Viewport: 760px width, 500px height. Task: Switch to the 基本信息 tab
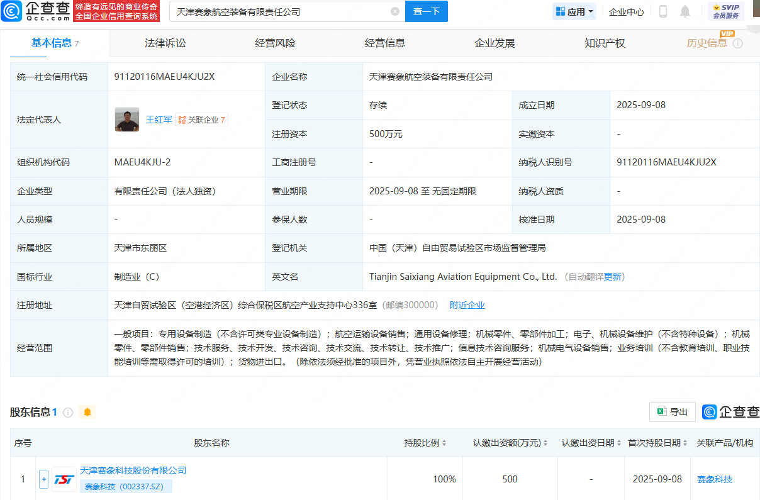click(x=55, y=43)
